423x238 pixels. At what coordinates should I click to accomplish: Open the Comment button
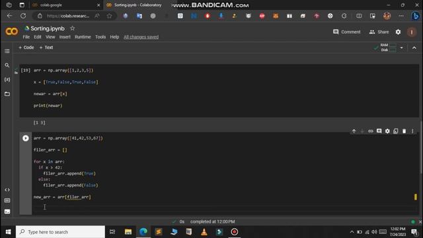[x=346, y=32]
